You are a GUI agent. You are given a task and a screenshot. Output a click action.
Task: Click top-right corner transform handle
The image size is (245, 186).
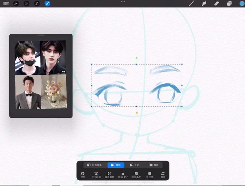[182, 64]
